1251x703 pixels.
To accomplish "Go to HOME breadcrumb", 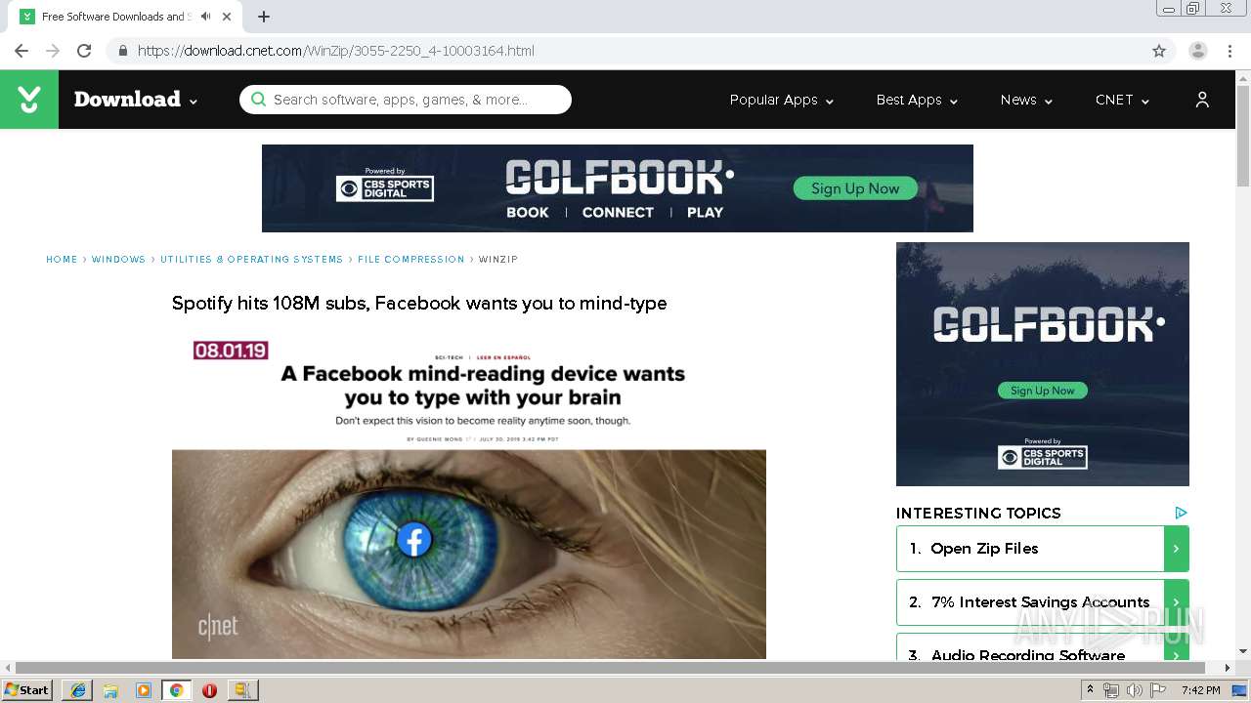I will 62,260.
